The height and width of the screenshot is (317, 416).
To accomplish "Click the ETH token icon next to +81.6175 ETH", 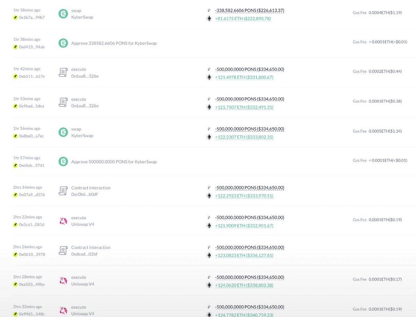I will tap(209, 19).
